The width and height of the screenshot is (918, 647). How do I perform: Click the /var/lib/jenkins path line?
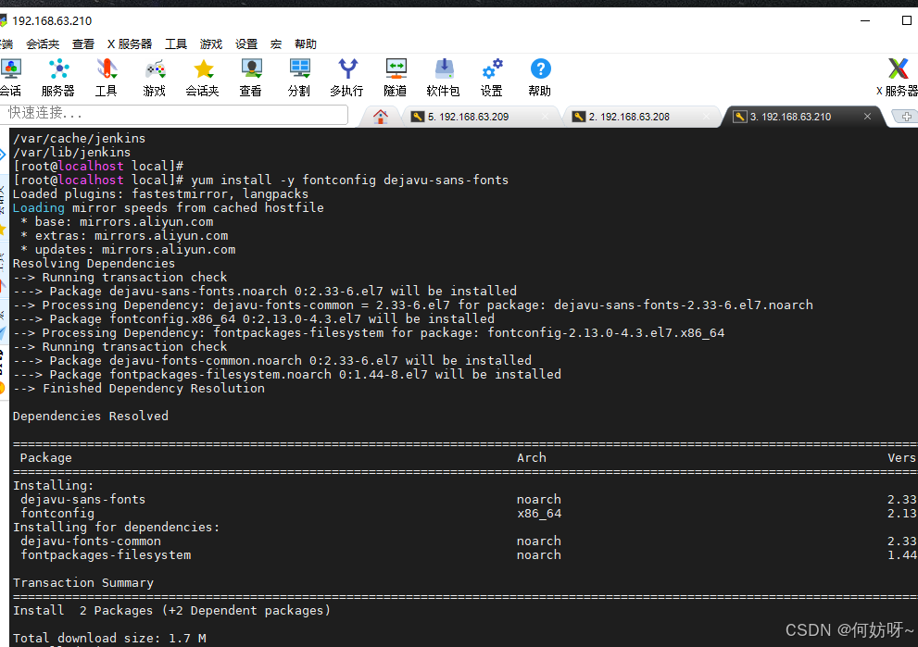tap(71, 153)
